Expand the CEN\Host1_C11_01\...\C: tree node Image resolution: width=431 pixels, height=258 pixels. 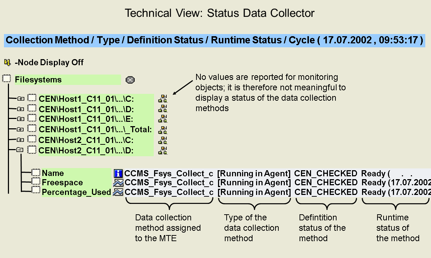pos(20,98)
